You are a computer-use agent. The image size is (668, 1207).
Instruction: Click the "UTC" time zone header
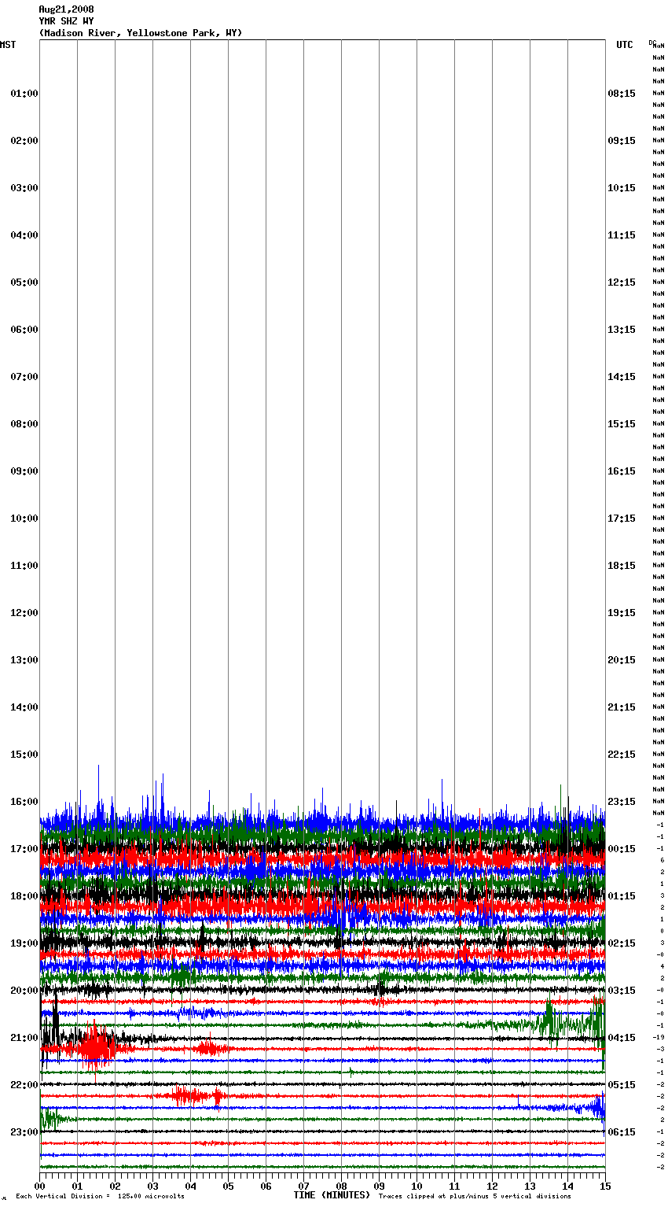(x=624, y=45)
